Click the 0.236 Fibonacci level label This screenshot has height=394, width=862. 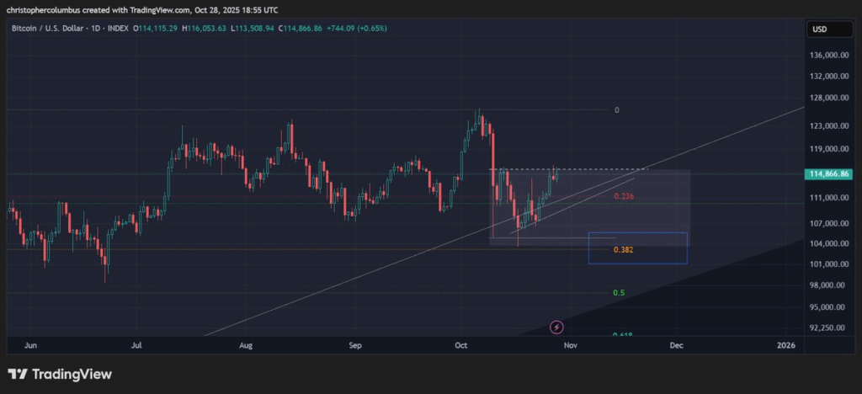coord(623,196)
